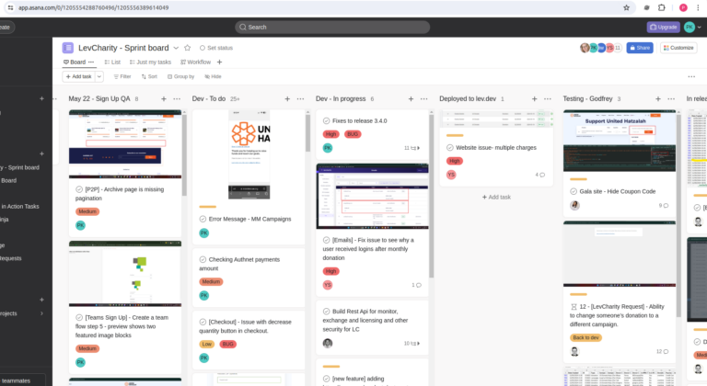This screenshot has width=707, height=386.
Task: Expand subtasks on Build Rest Api card
Action: point(412,343)
